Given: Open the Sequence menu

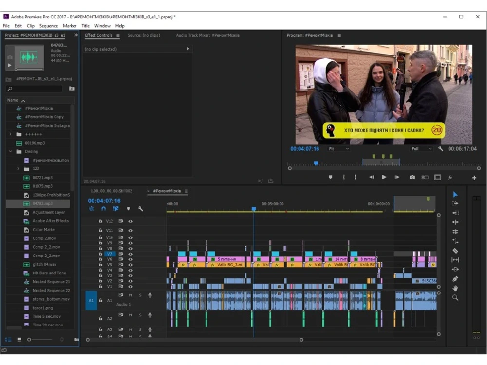Looking at the screenshot, I should (48, 26).
